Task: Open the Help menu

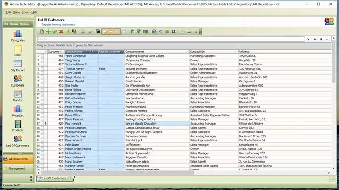Action: pos(35,12)
